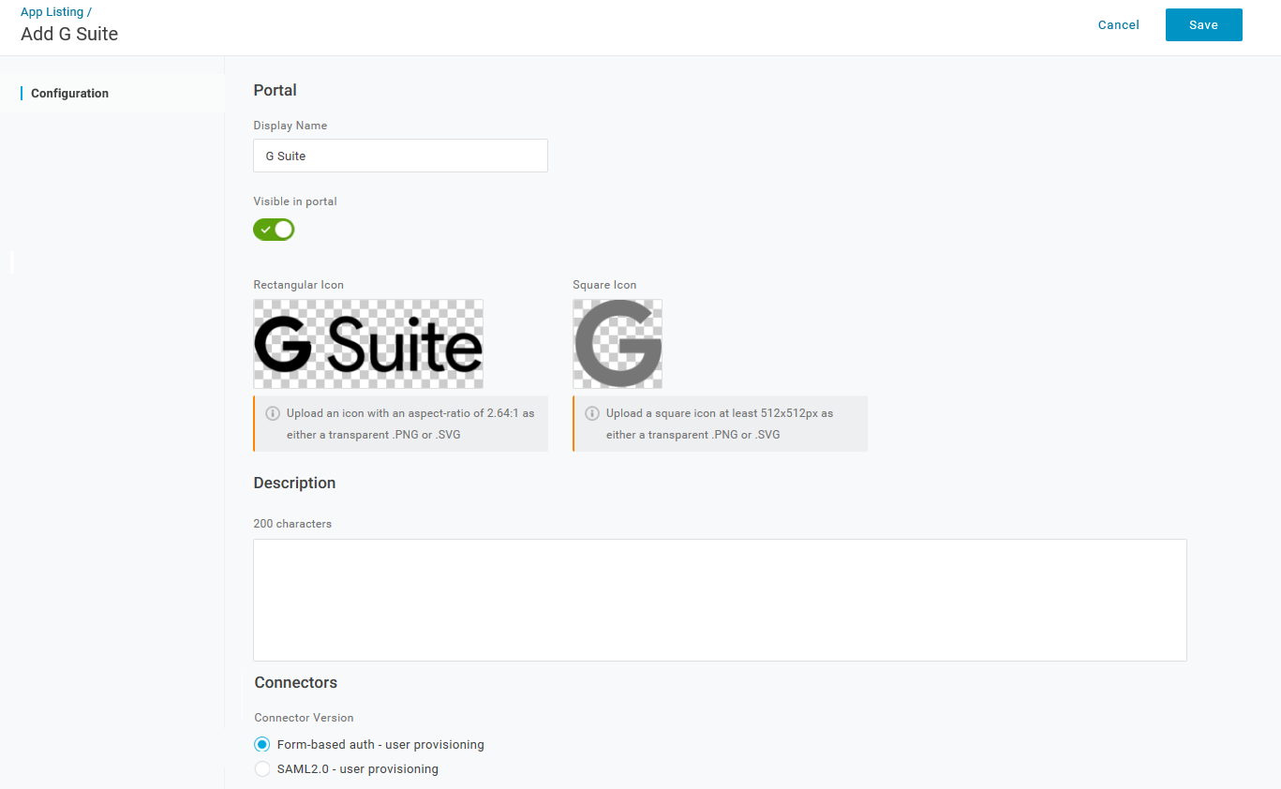Image resolution: width=1281 pixels, height=789 pixels.
Task: Click the info icon beside rectangular icon hint
Action: click(273, 413)
